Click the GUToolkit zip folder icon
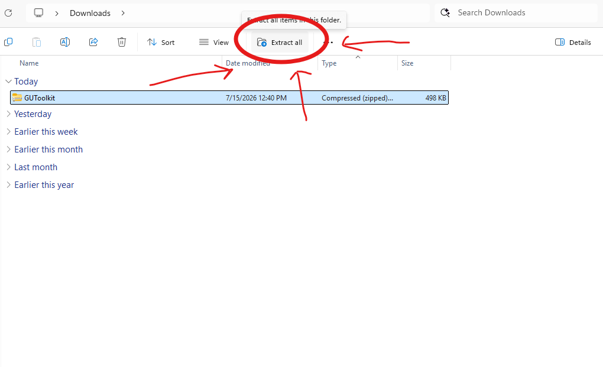The height and width of the screenshot is (367, 603). click(x=17, y=98)
